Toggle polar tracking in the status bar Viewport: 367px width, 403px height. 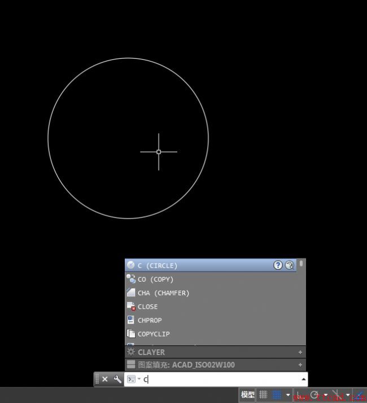(314, 395)
